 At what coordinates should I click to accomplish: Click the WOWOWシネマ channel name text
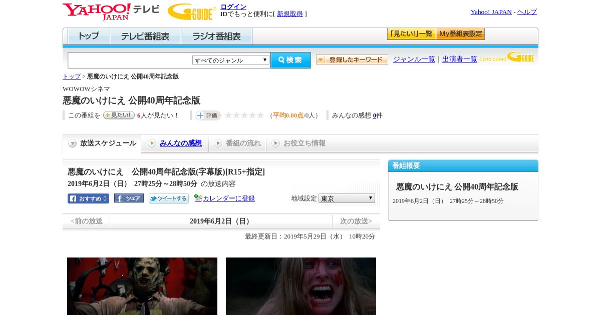86,88
